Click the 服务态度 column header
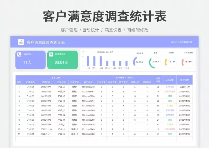 tap(112, 82)
